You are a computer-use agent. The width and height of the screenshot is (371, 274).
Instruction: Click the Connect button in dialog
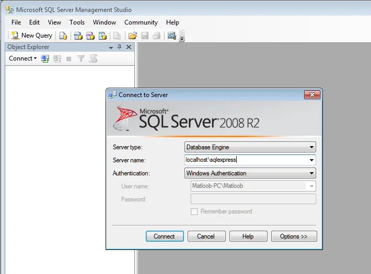(x=165, y=236)
